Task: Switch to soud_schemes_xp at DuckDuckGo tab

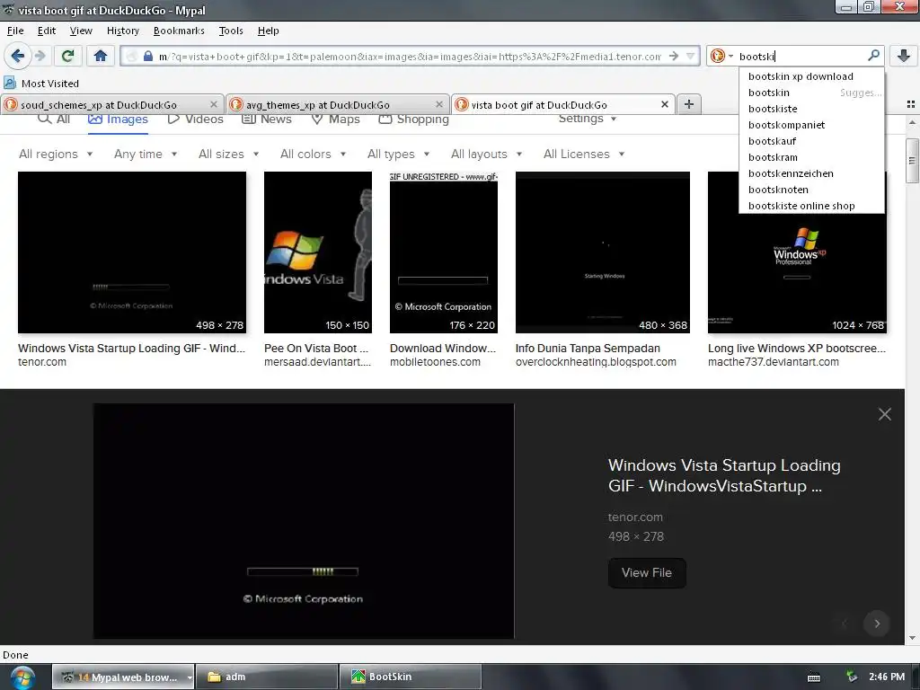Action: pyautogui.click(x=112, y=104)
